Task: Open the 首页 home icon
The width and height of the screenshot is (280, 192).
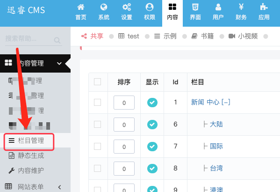Action: point(81,7)
